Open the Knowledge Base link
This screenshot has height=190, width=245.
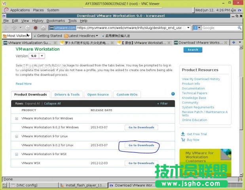tap(194, 98)
